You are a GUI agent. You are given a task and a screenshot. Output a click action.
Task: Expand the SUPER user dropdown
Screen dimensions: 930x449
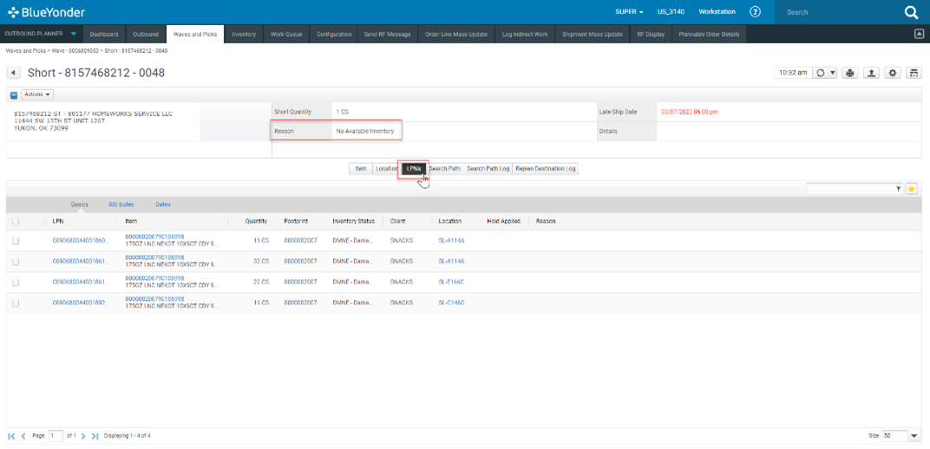pyautogui.click(x=629, y=12)
